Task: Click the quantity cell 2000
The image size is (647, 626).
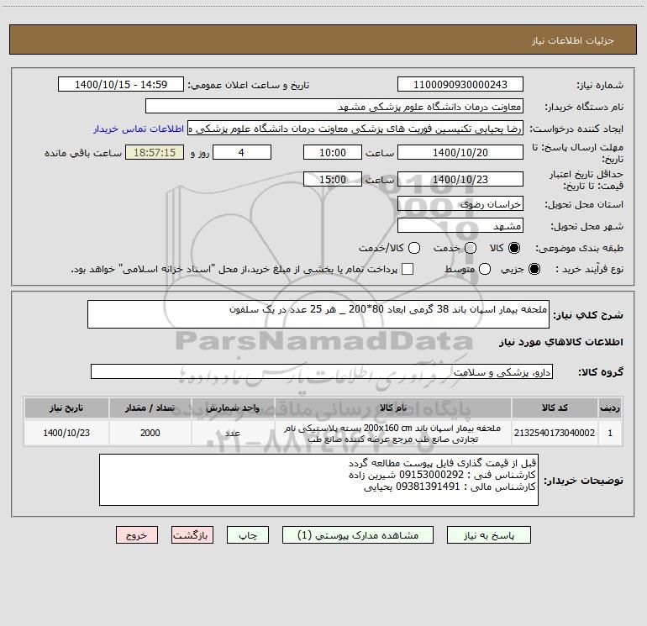Action: tap(150, 433)
